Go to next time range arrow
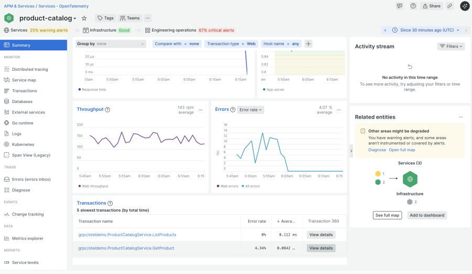The width and height of the screenshot is (472, 274). click(x=466, y=30)
